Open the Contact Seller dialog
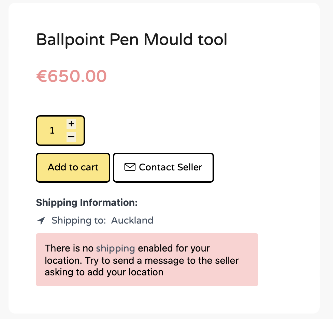The image size is (333, 319). click(163, 168)
